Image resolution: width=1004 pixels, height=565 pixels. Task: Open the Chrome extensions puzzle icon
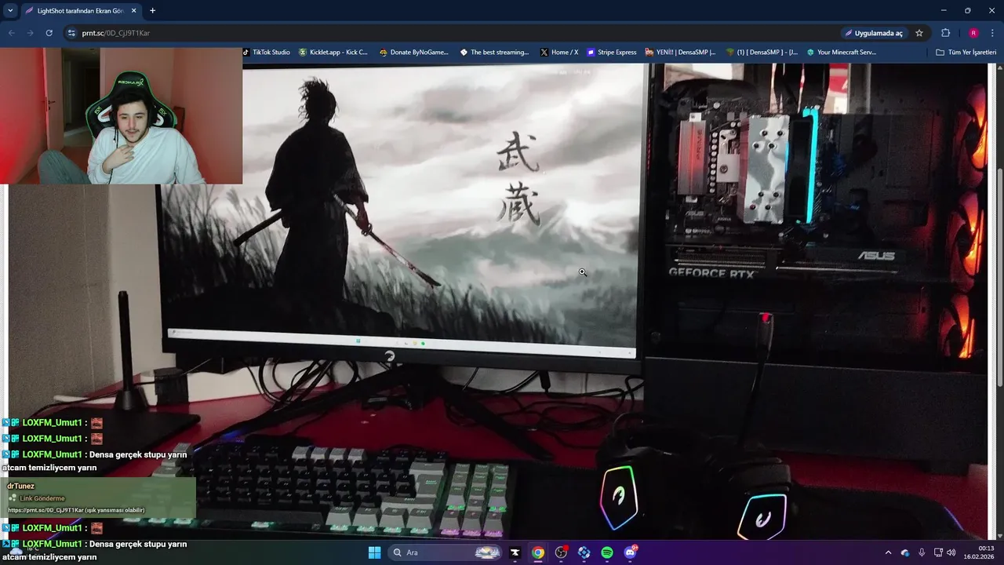[x=945, y=33]
